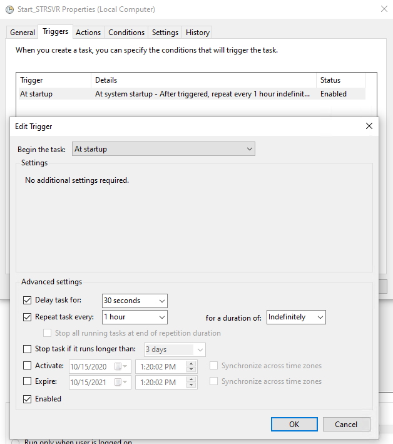Open the Settings tab
Screen dimensions: 393x444
pos(165,33)
